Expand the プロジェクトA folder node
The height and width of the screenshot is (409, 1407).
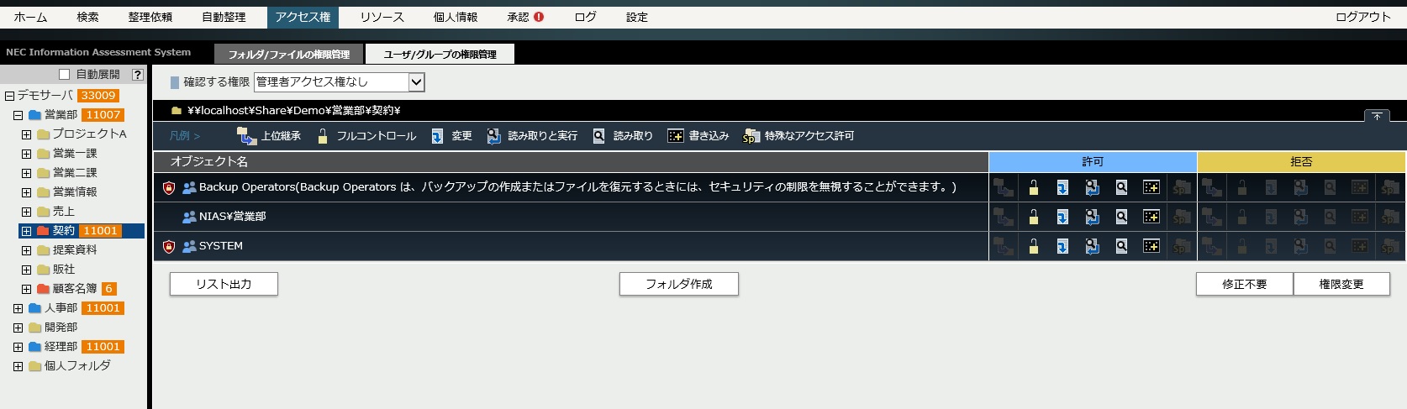pyautogui.click(x=26, y=134)
